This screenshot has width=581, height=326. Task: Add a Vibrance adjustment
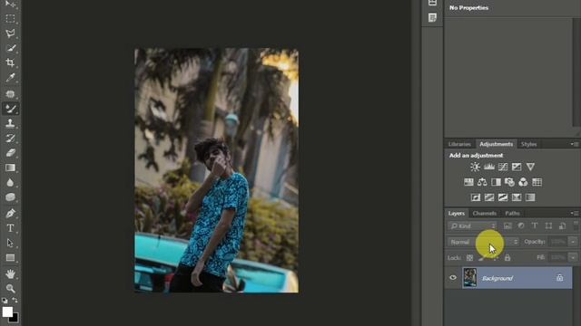click(x=530, y=167)
